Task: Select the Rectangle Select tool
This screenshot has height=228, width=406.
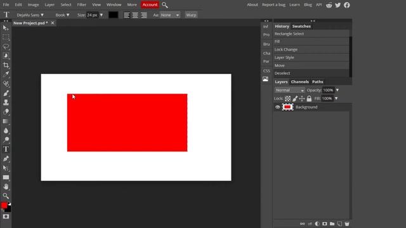Action: pos(6,37)
